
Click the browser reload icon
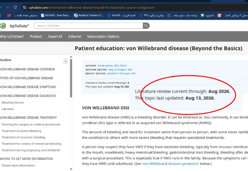pos(15,7)
